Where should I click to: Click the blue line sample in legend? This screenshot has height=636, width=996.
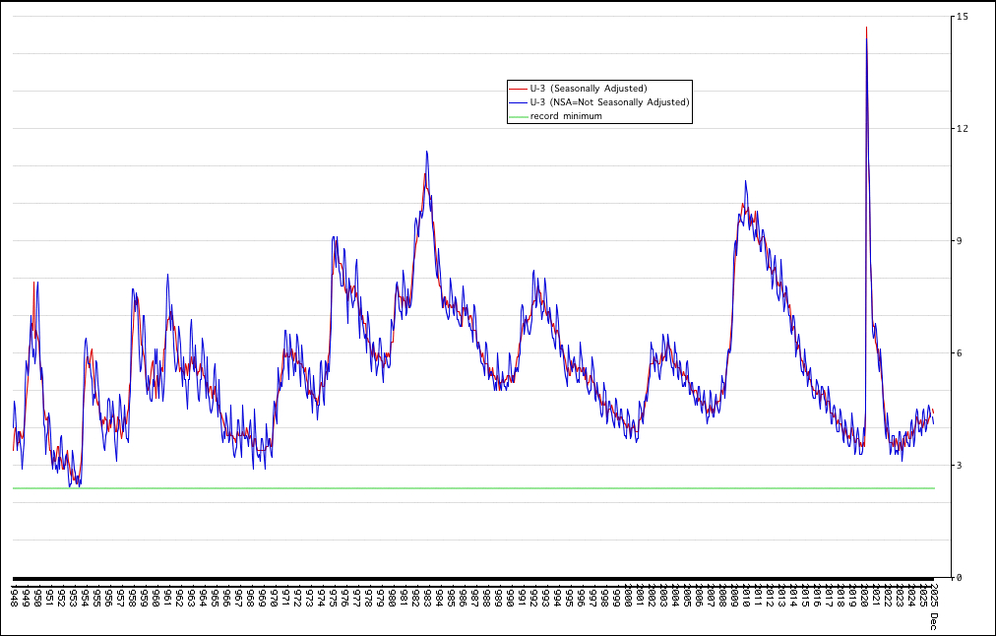tap(519, 102)
